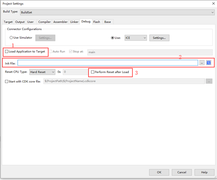Click the ICE Settings button

[159, 38]
